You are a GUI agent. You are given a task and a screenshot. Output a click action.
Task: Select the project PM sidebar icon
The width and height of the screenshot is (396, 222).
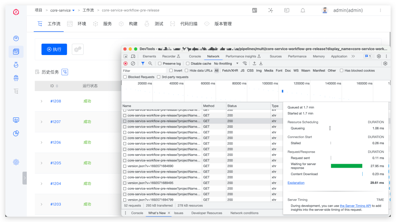pos(16,52)
